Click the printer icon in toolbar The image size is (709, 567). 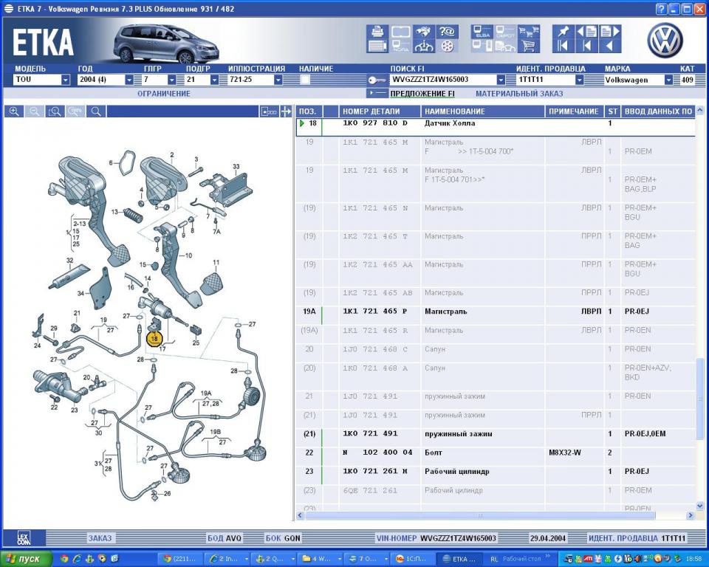click(377, 31)
